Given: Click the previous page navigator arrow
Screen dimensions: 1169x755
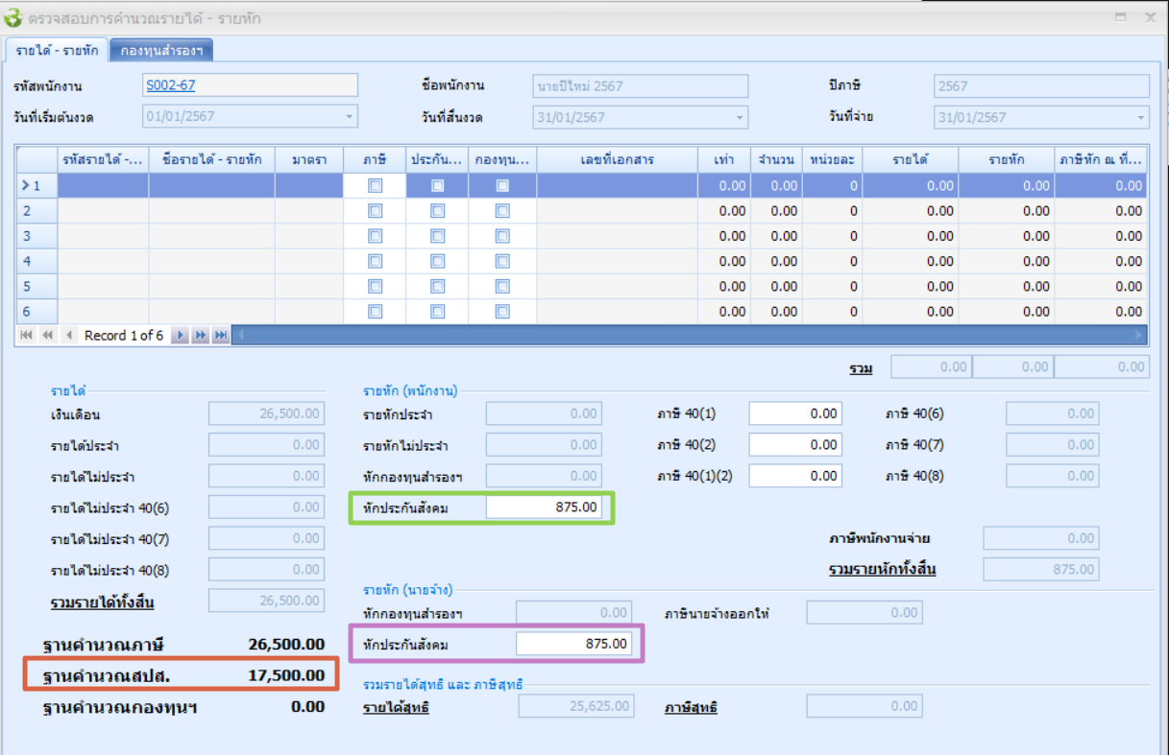Looking at the screenshot, I should click(46, 335).
